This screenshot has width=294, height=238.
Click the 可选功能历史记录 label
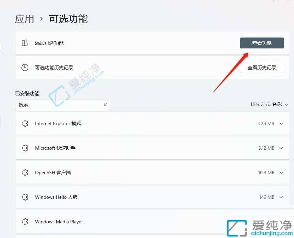54,68
